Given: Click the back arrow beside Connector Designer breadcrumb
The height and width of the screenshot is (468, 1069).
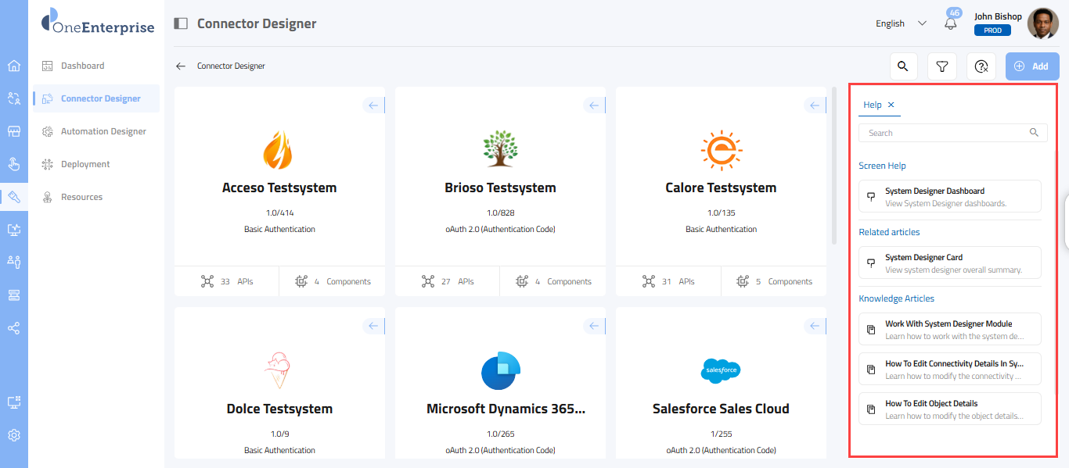Looking at the screenshot, I should pos(181,66).
